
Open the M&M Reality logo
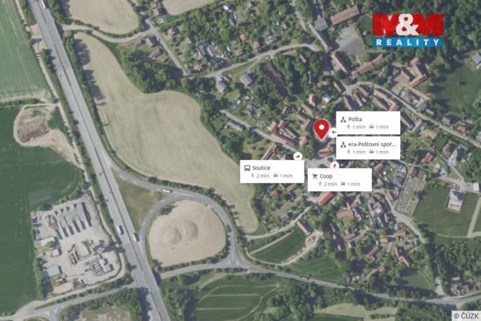click(x=408, y=30)
